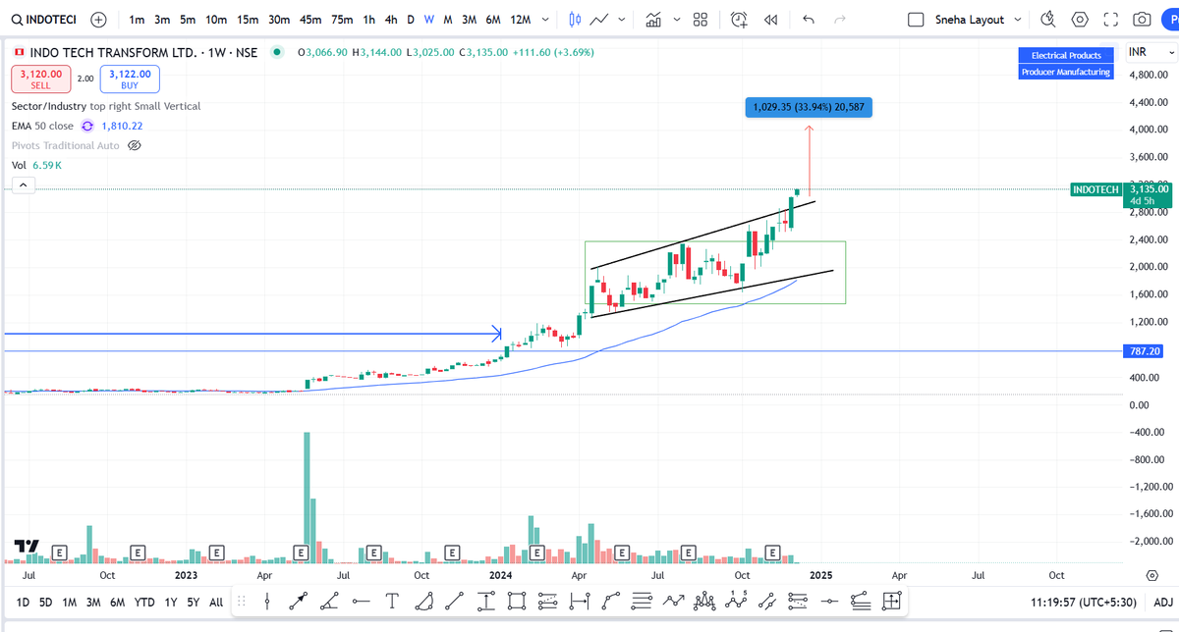Image resolution: width=1179 pixels, height=632 pixels.
Task: Set date range to 1D
Action: click(23, 602)
